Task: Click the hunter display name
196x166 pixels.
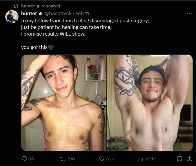Action: click(29, 14)
